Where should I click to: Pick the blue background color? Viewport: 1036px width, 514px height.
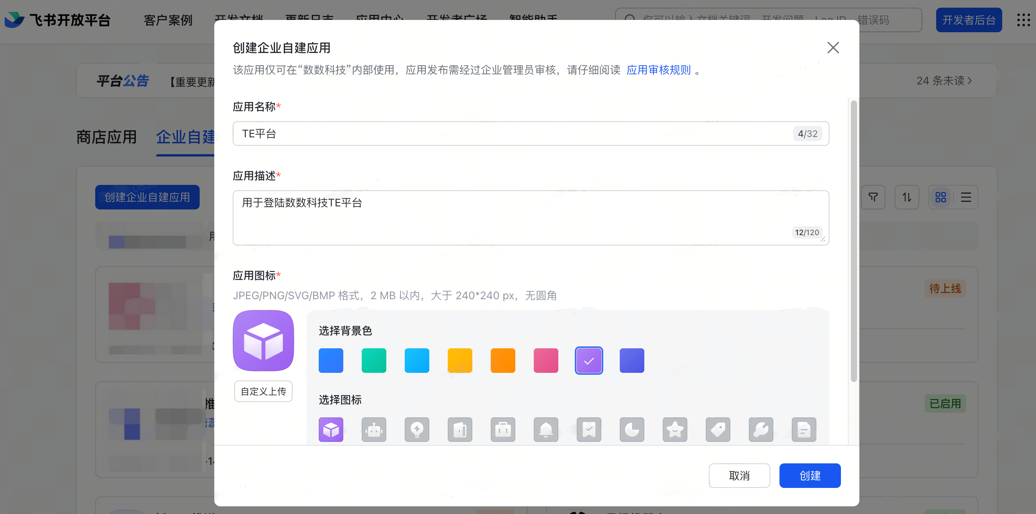[331, 361]
